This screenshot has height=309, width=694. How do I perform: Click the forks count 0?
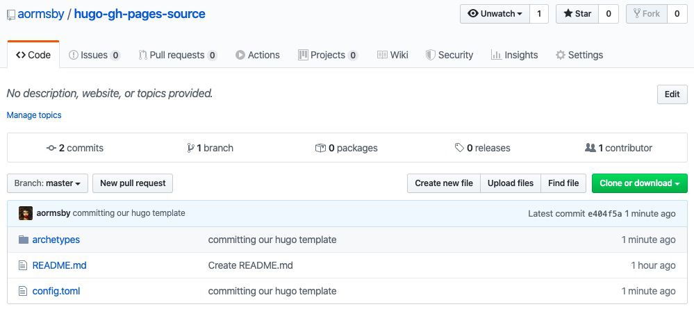(x=677, y=14)
